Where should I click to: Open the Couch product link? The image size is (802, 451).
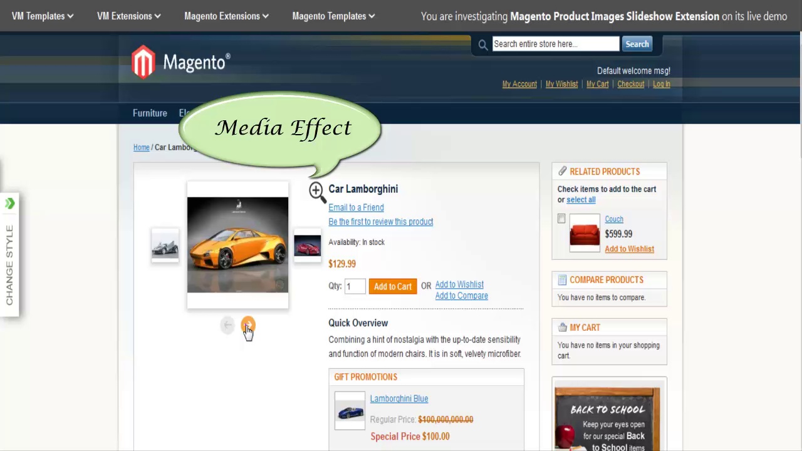point(613,219)
